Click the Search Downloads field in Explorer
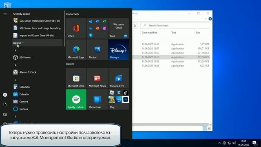 tap(175, 25)
